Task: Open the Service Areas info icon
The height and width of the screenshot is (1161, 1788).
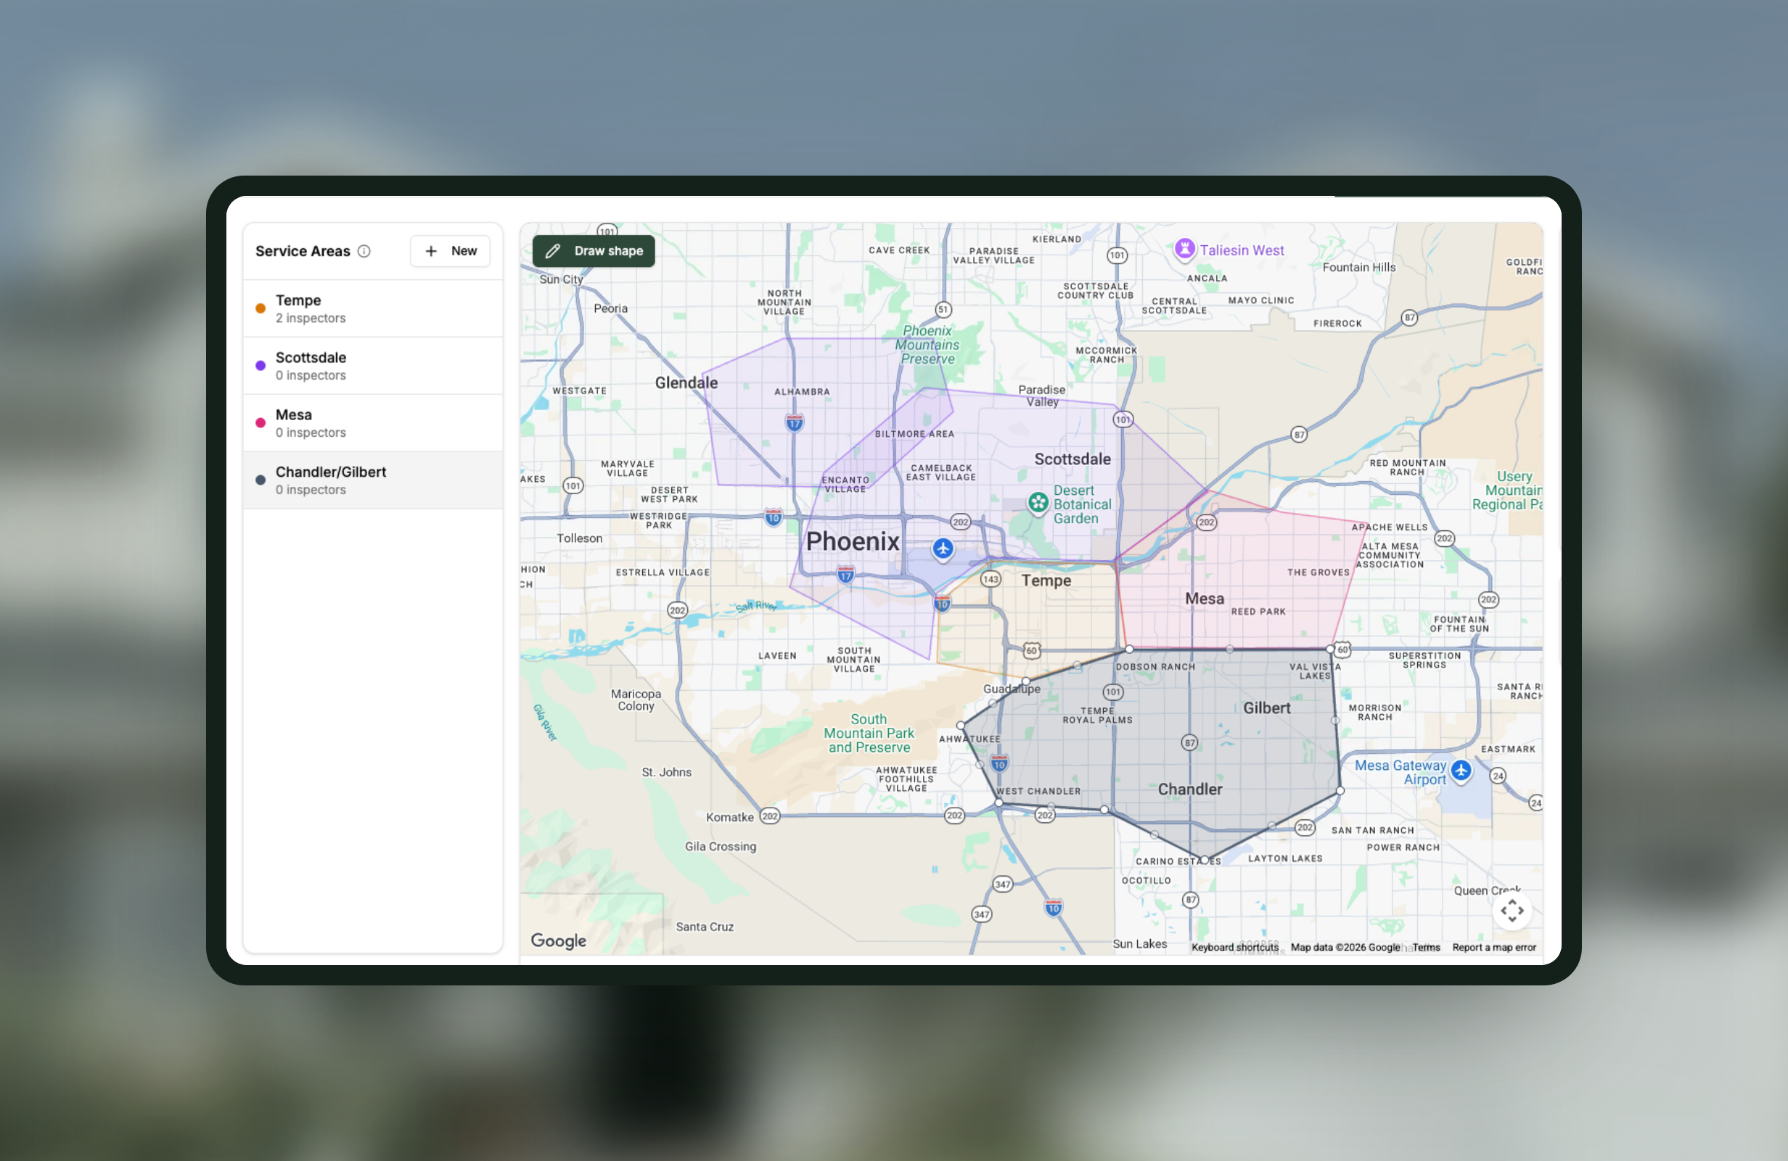Action: click(364, 251)
